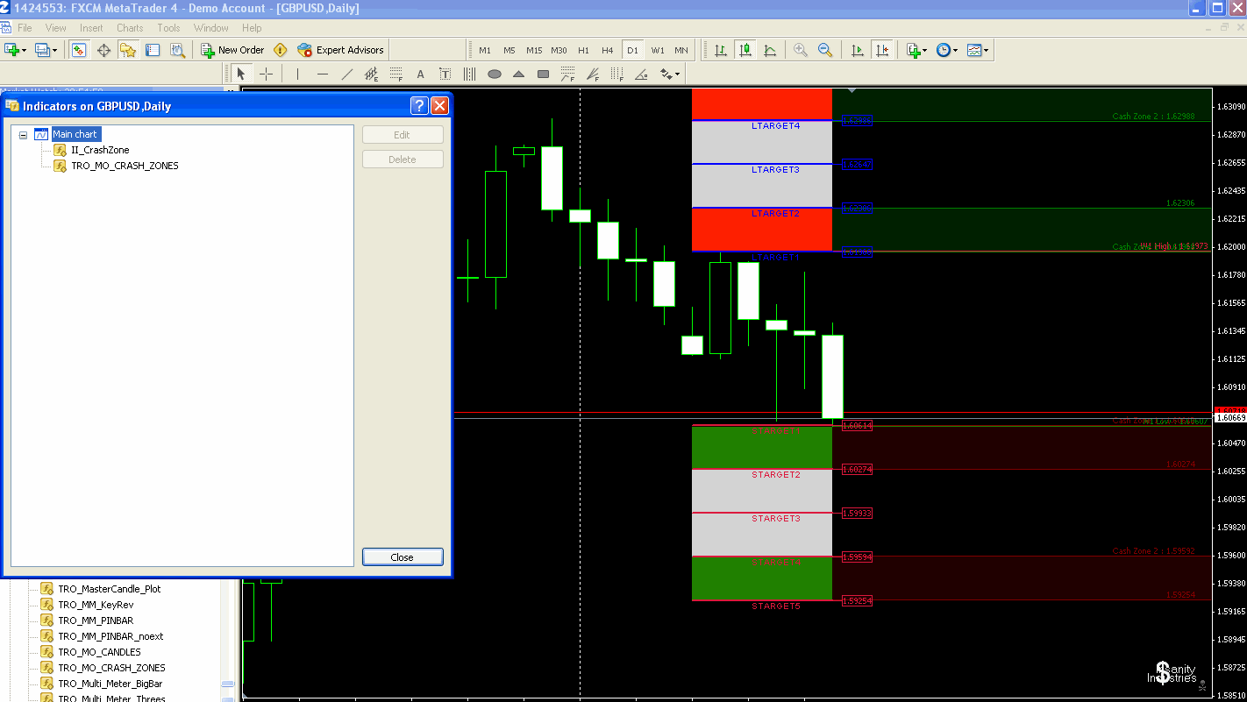Toggle the Terminal panel
Viewport: 1247px width, 702px height.
[153, 50]
